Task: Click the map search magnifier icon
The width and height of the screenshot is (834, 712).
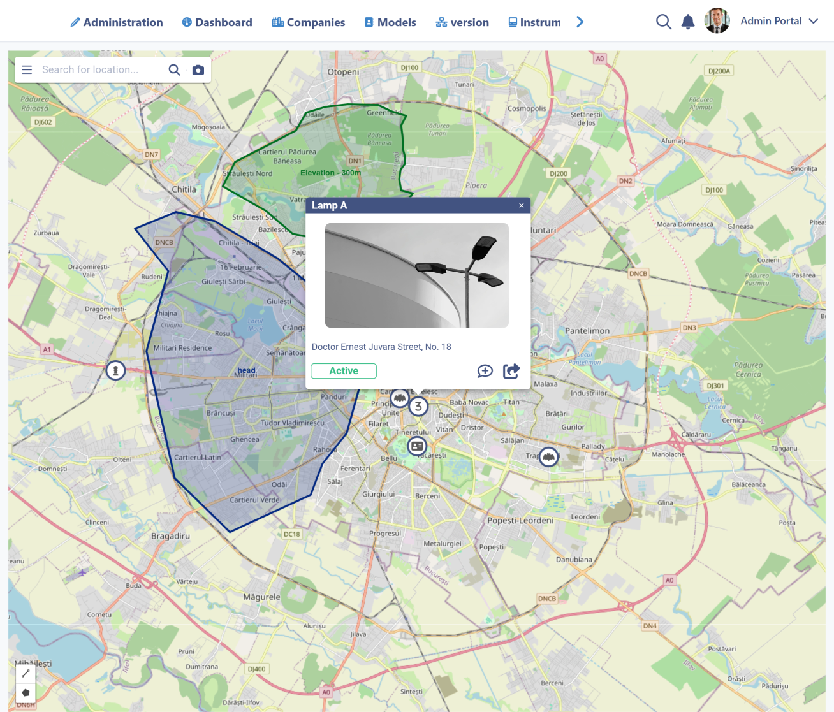Action: [174, 70]
